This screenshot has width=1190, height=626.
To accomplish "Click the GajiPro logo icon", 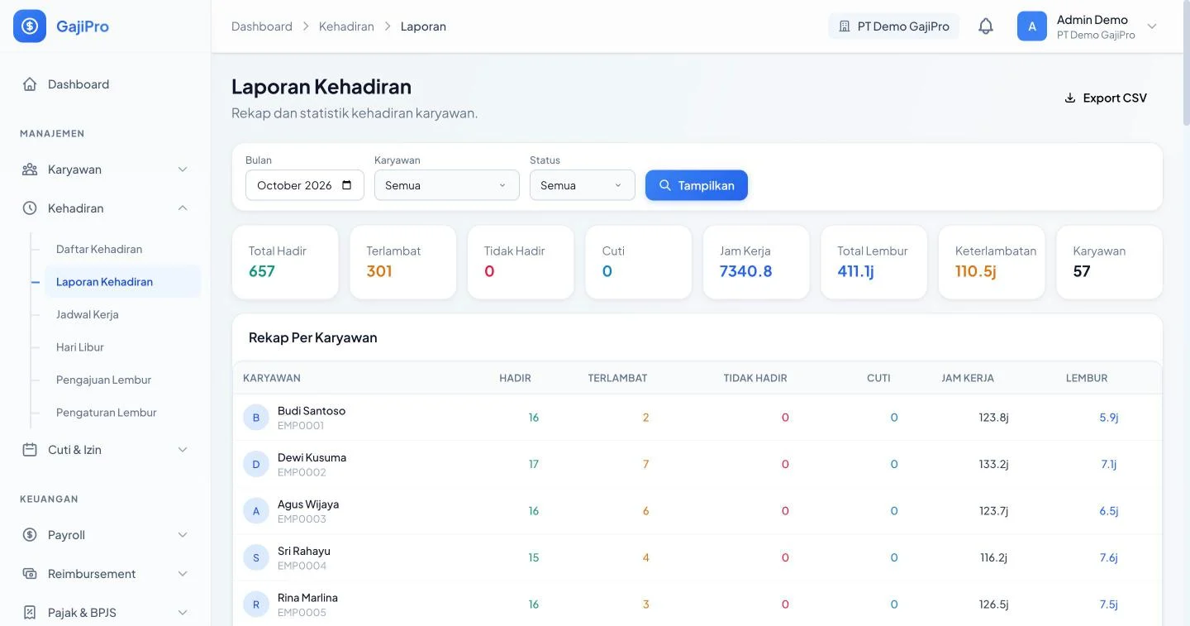I will coord(30,26).
